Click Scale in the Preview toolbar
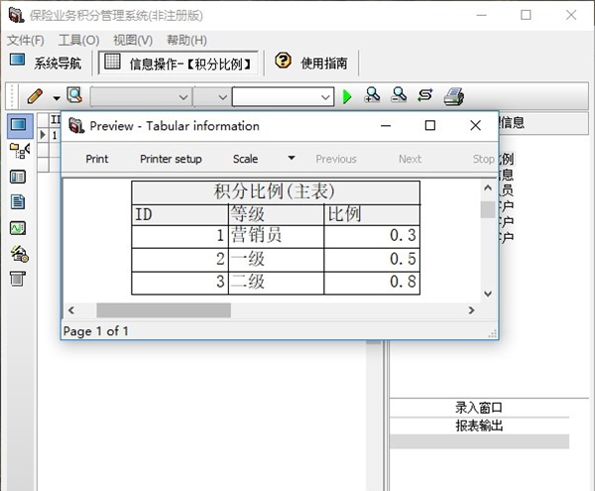This screenshot has width=595, height=491. [245, 159]
